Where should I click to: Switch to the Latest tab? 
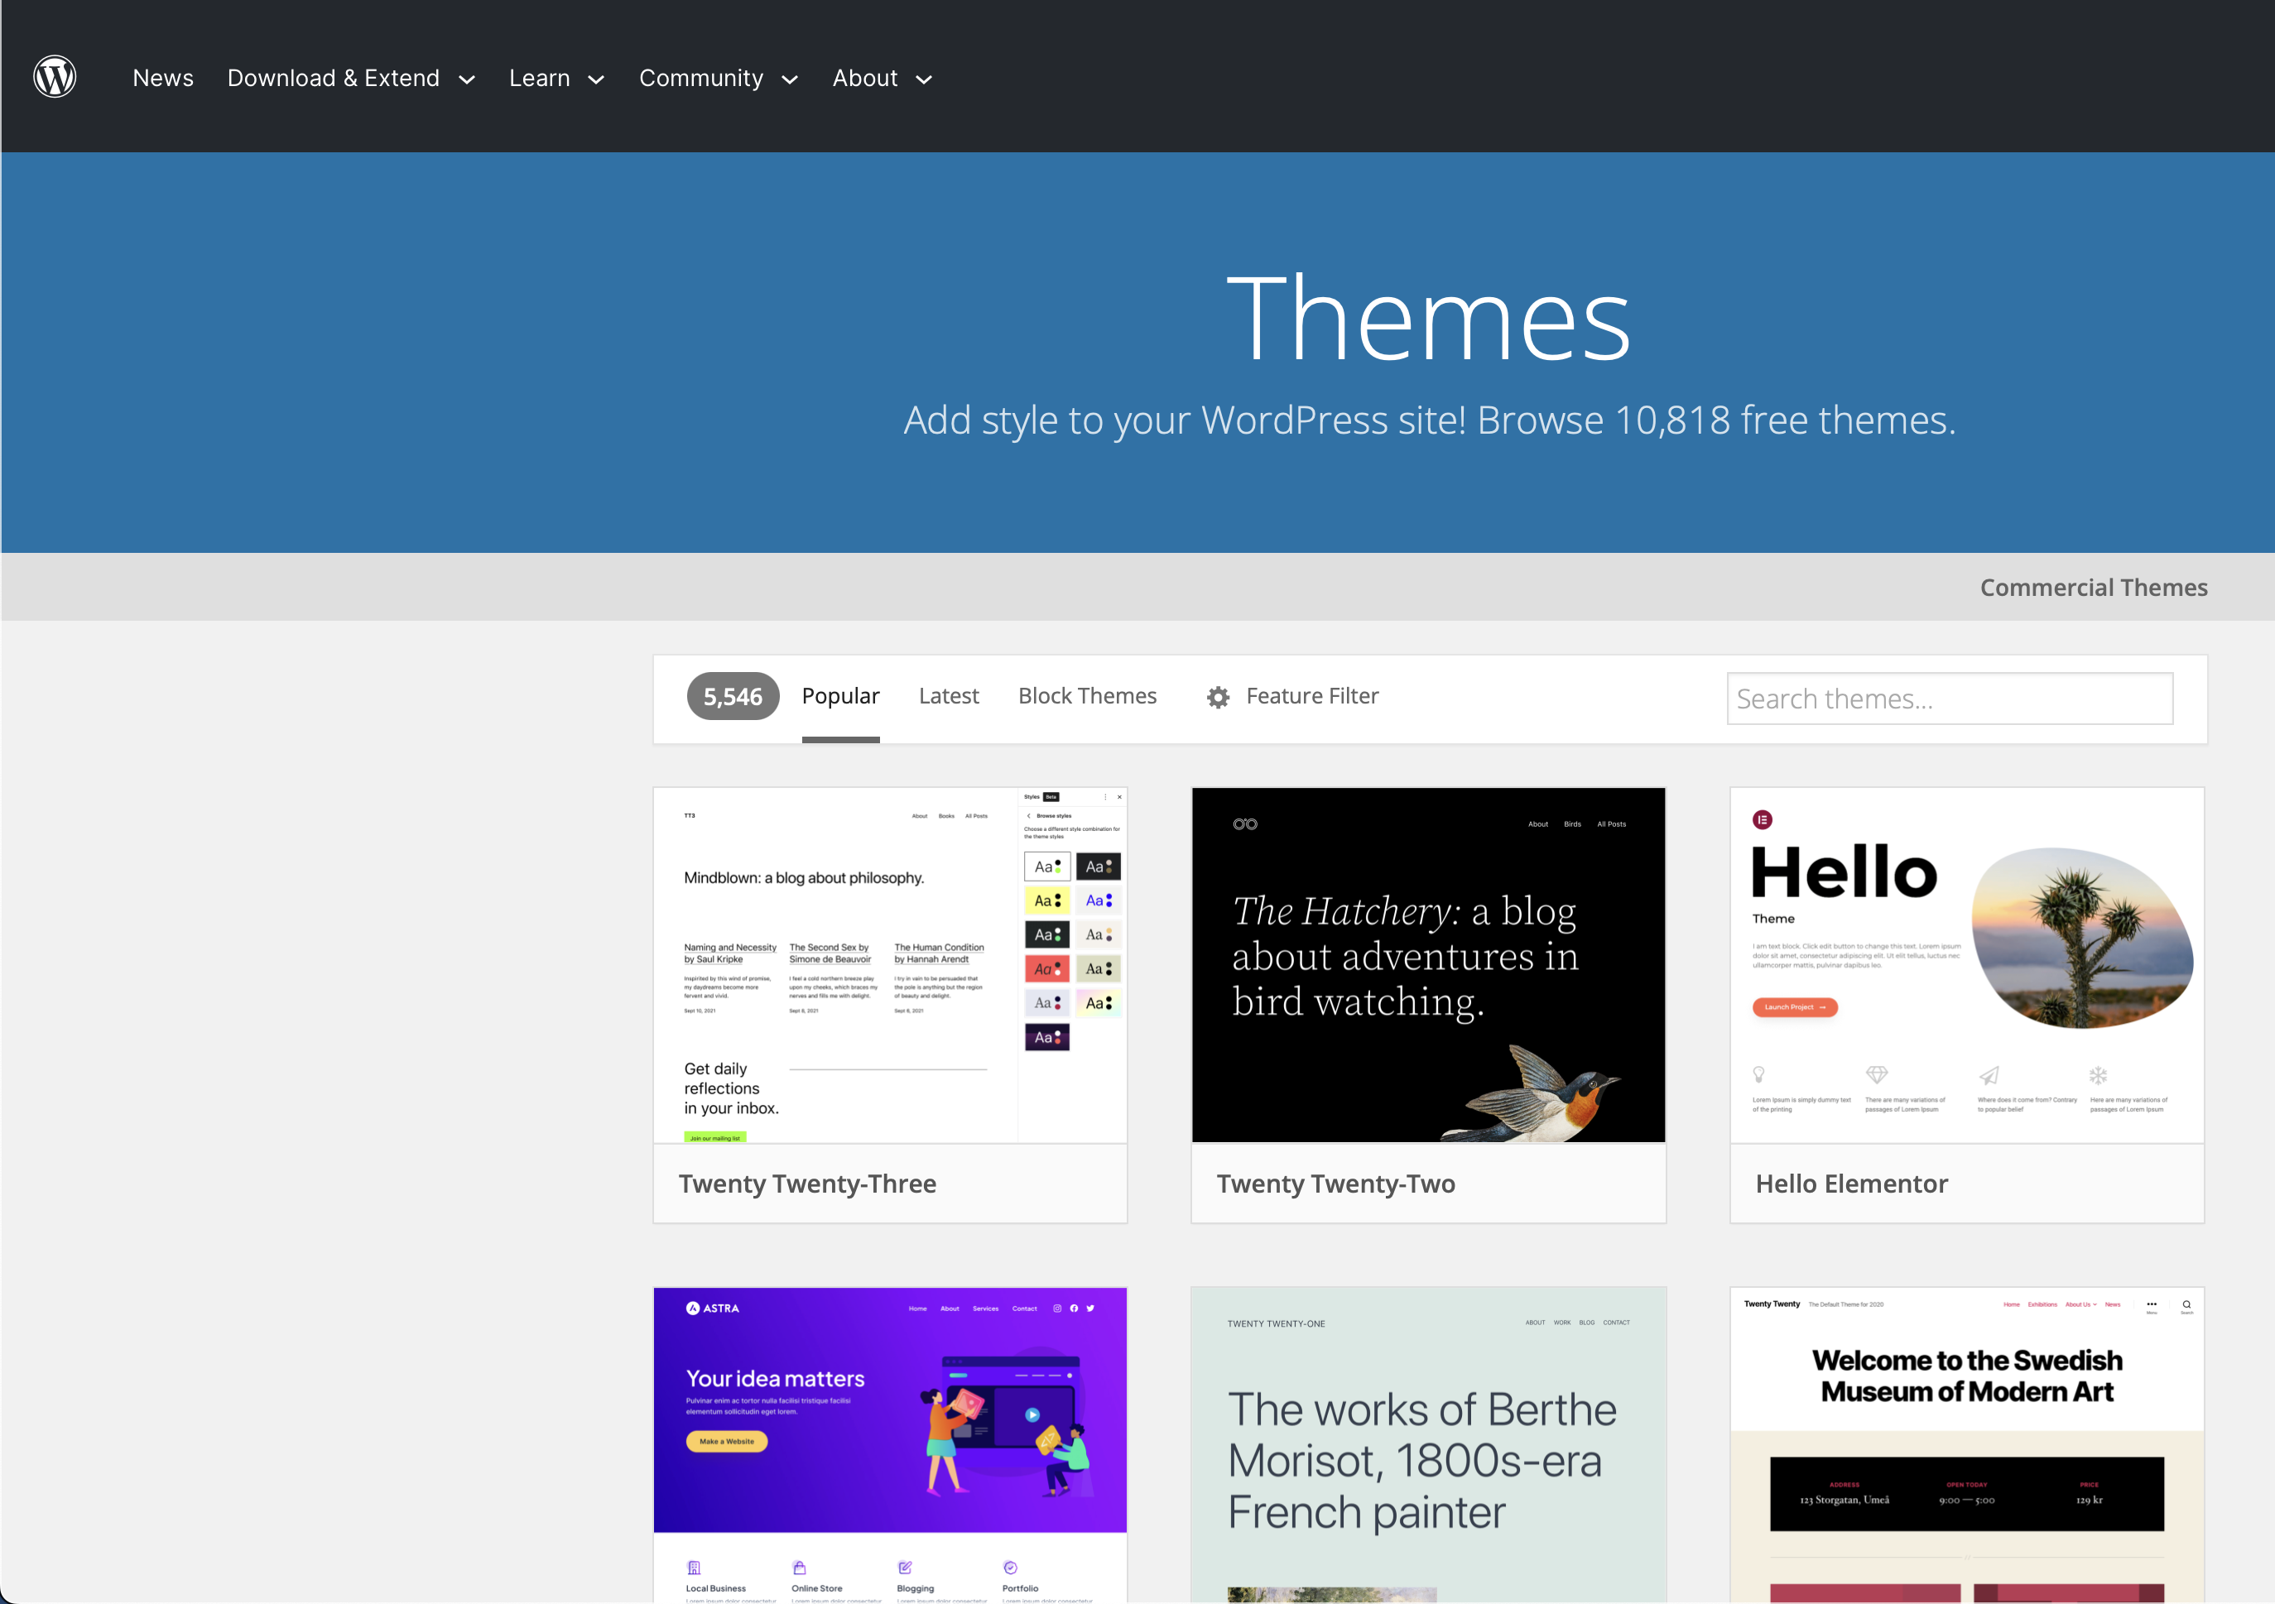(x=948, y=697)
